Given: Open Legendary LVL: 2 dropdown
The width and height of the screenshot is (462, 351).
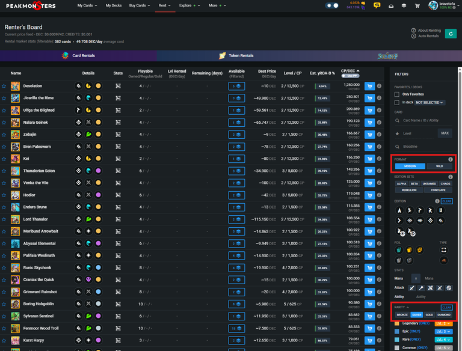Looking at the screenshot, I should click(x=443, y=323).
